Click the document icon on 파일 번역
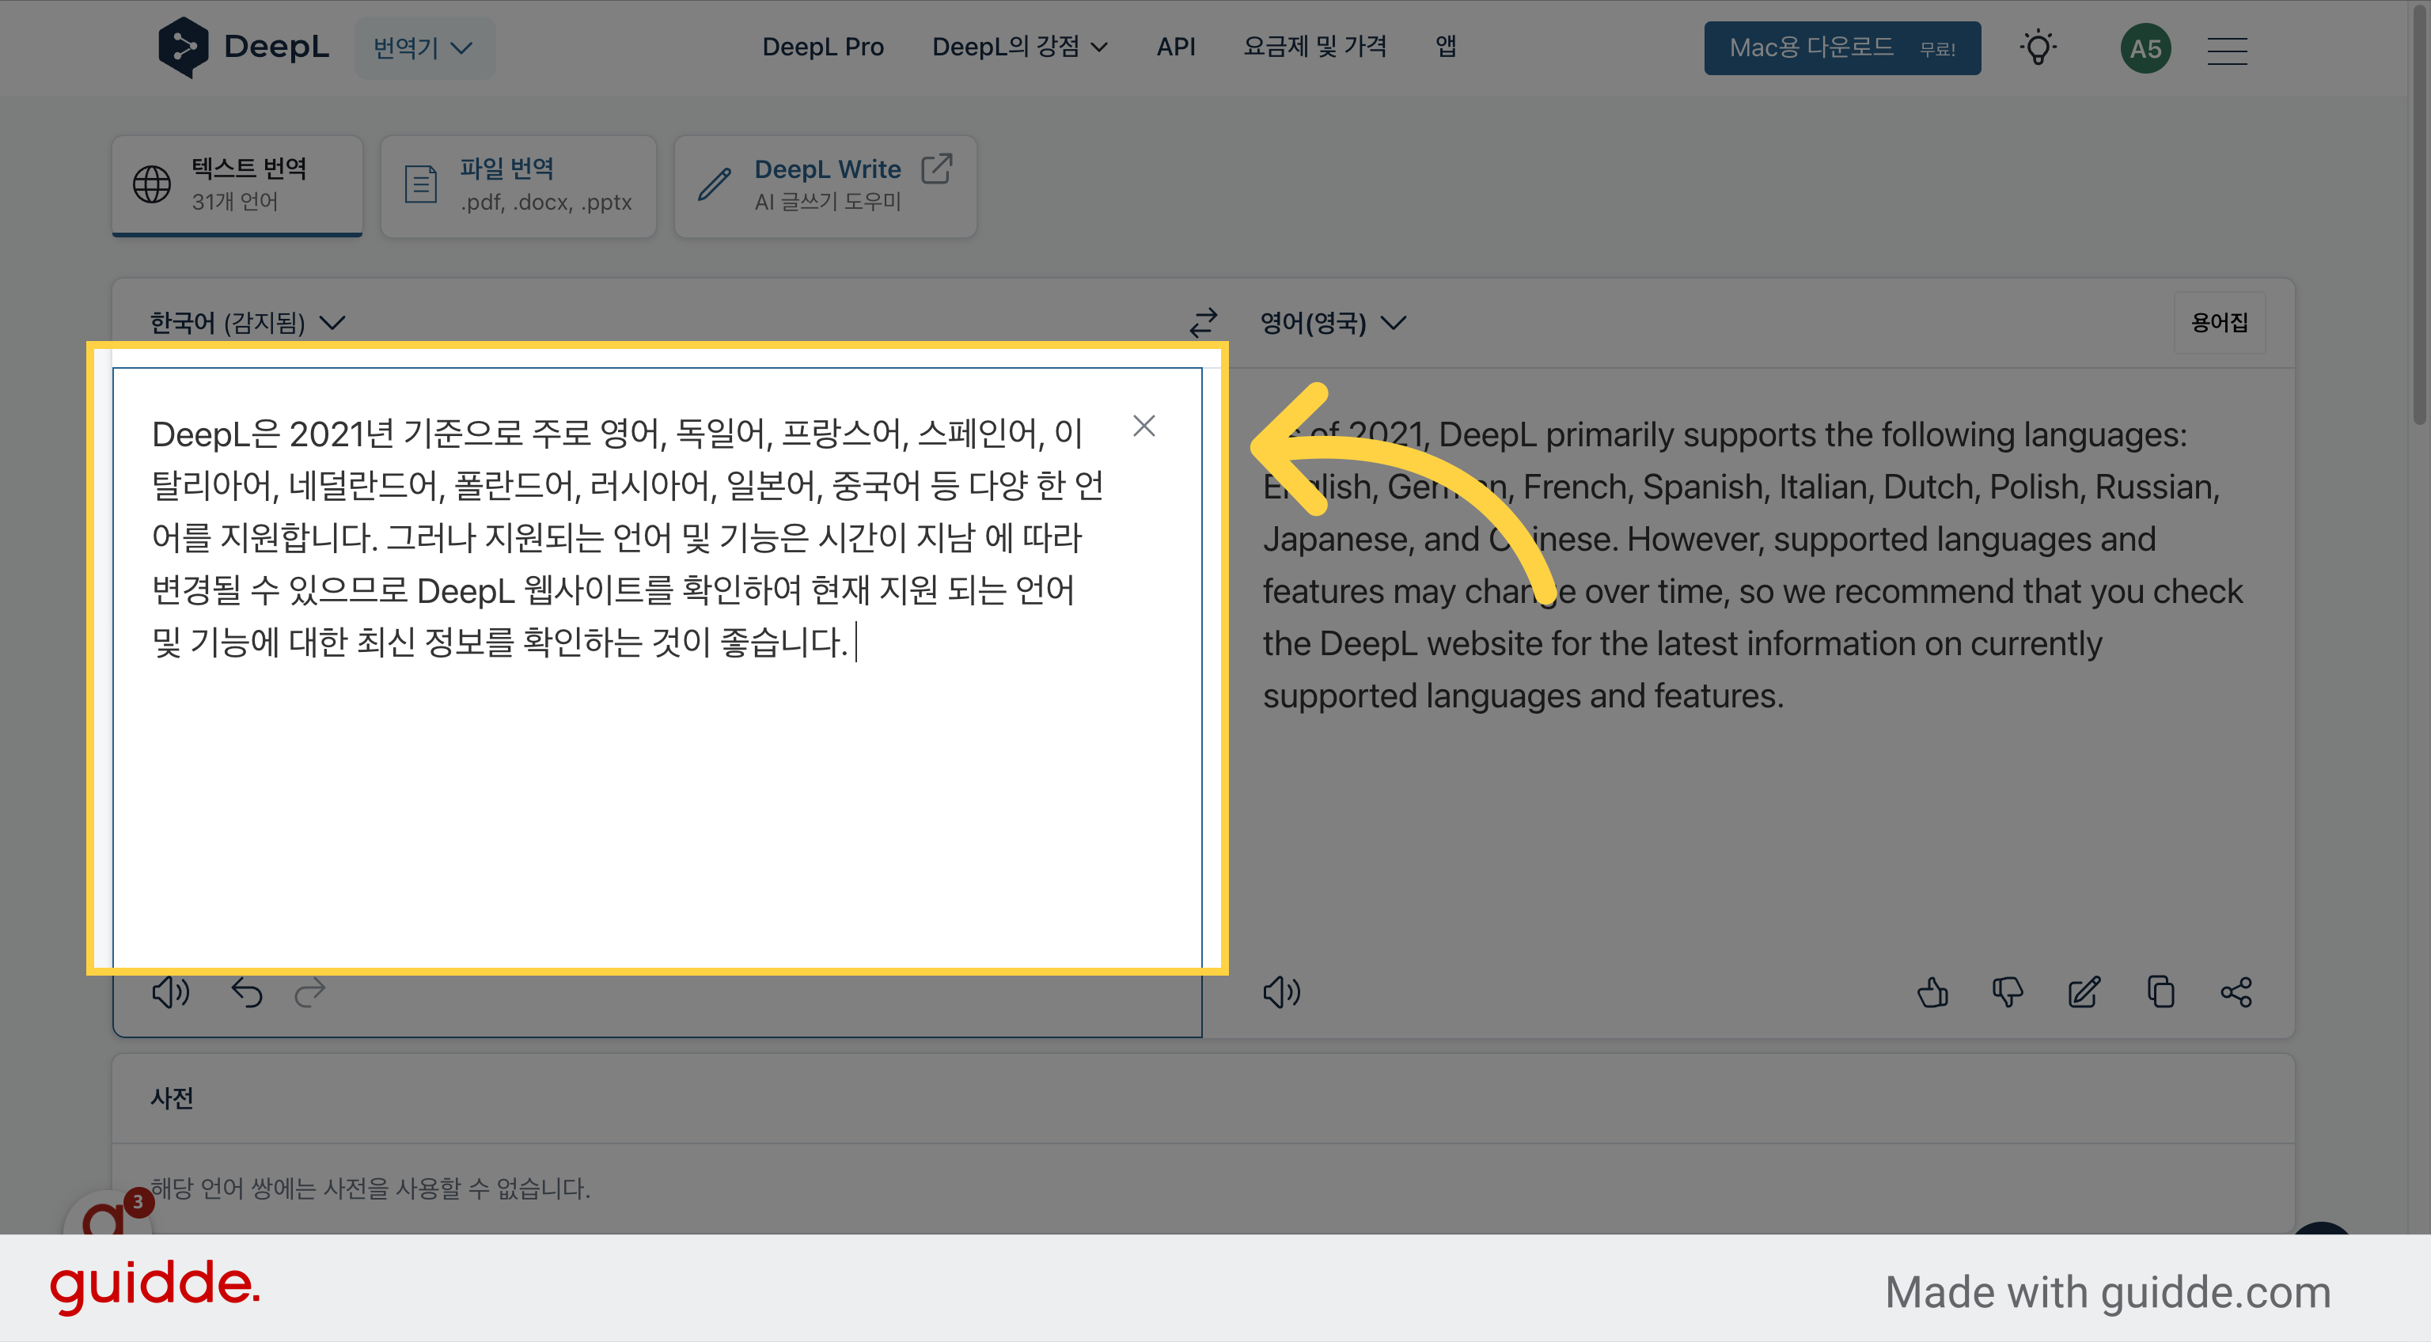This screenshot has width=2431, height=1342. point(421,185)
